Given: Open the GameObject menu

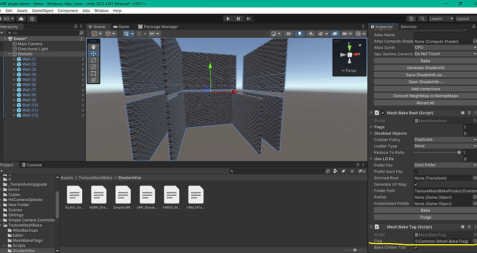Looking at the screenshot, I should tap(43, 10).
